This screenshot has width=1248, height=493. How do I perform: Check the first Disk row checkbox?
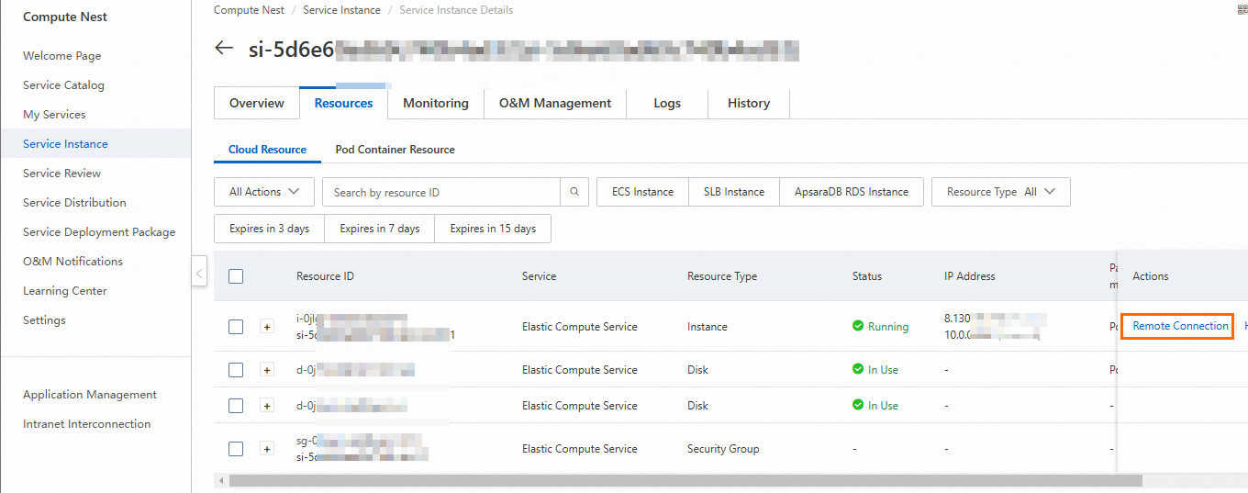(x=236, y=369)
